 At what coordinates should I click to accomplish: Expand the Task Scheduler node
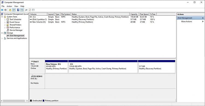pyautogui.click(x=5, y=19)
